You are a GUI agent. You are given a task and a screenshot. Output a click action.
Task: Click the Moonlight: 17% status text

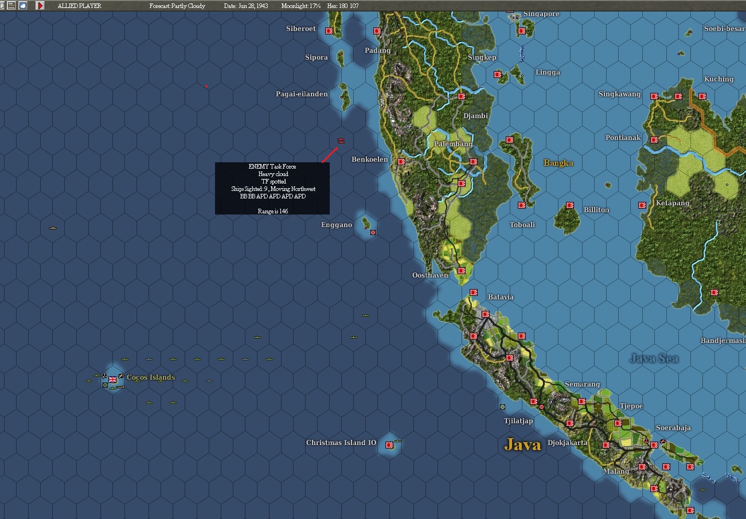[301, 6]
